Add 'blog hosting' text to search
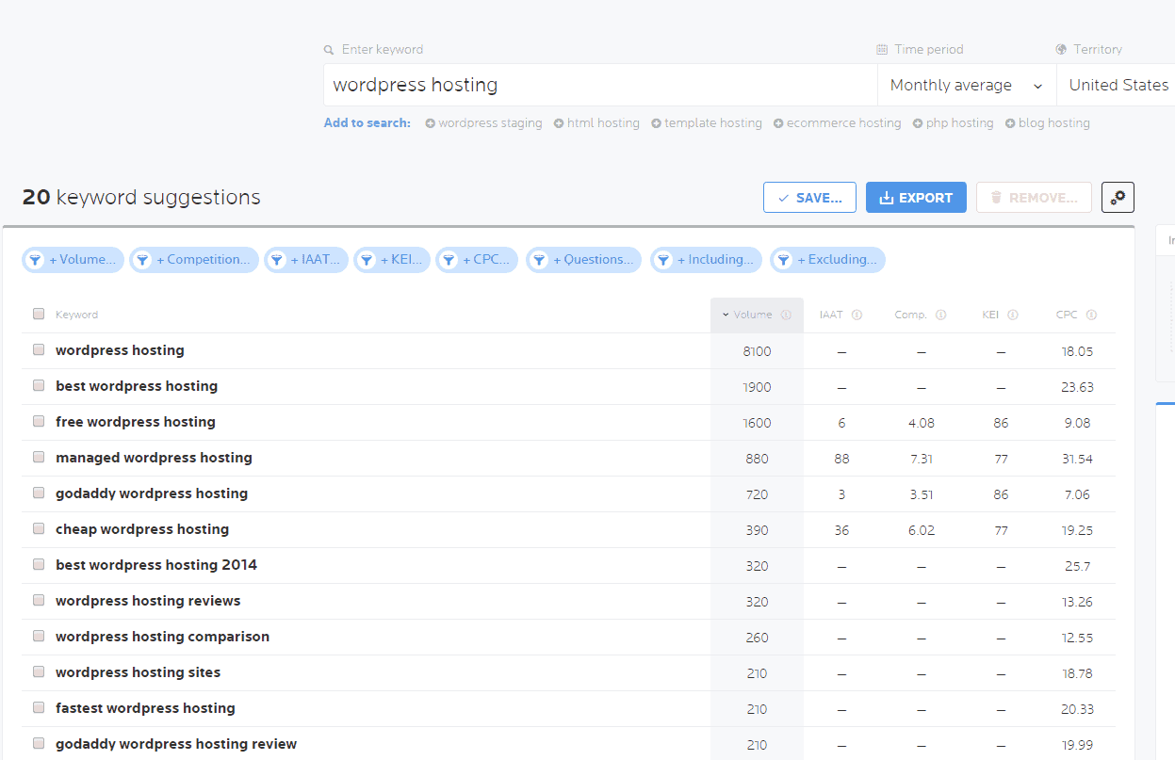This screenshot has width=1175, height=760. (1054, 123)
